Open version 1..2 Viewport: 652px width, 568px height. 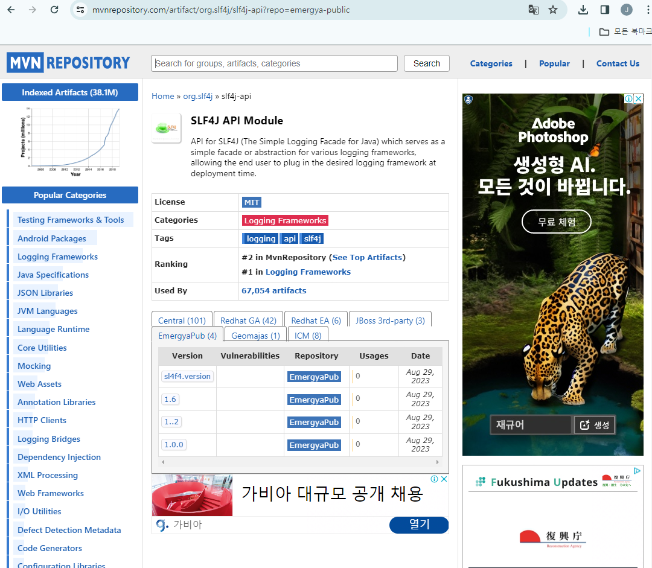(171, 422)
